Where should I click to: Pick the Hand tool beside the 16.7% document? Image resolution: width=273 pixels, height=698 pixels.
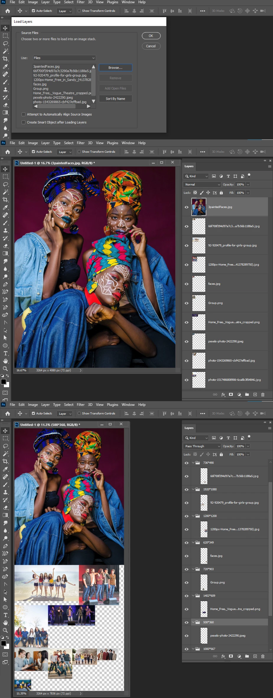click(x=5, y=361)
